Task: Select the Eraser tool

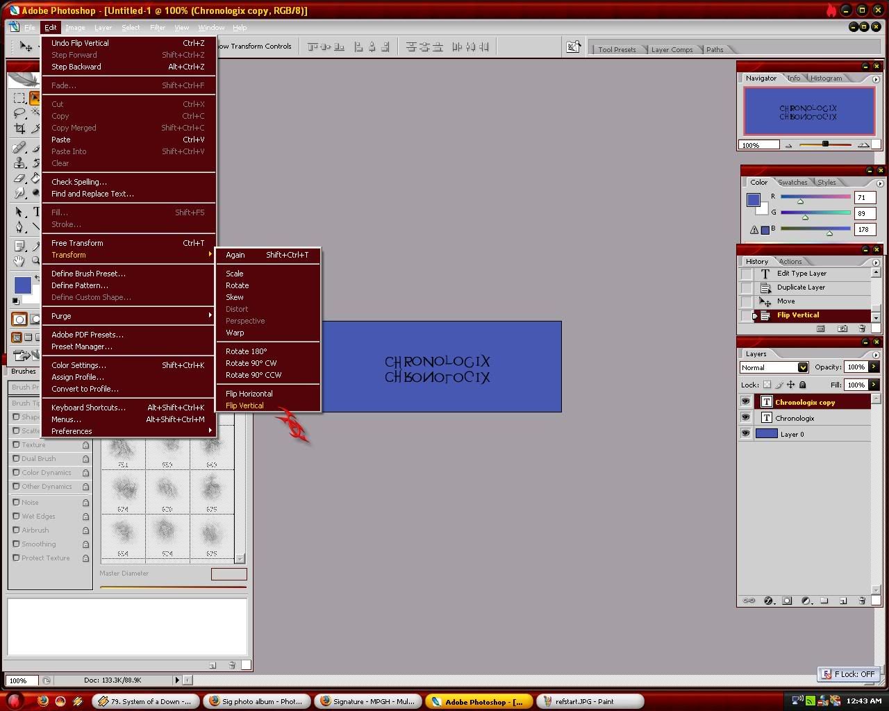Action: point(19,178)
